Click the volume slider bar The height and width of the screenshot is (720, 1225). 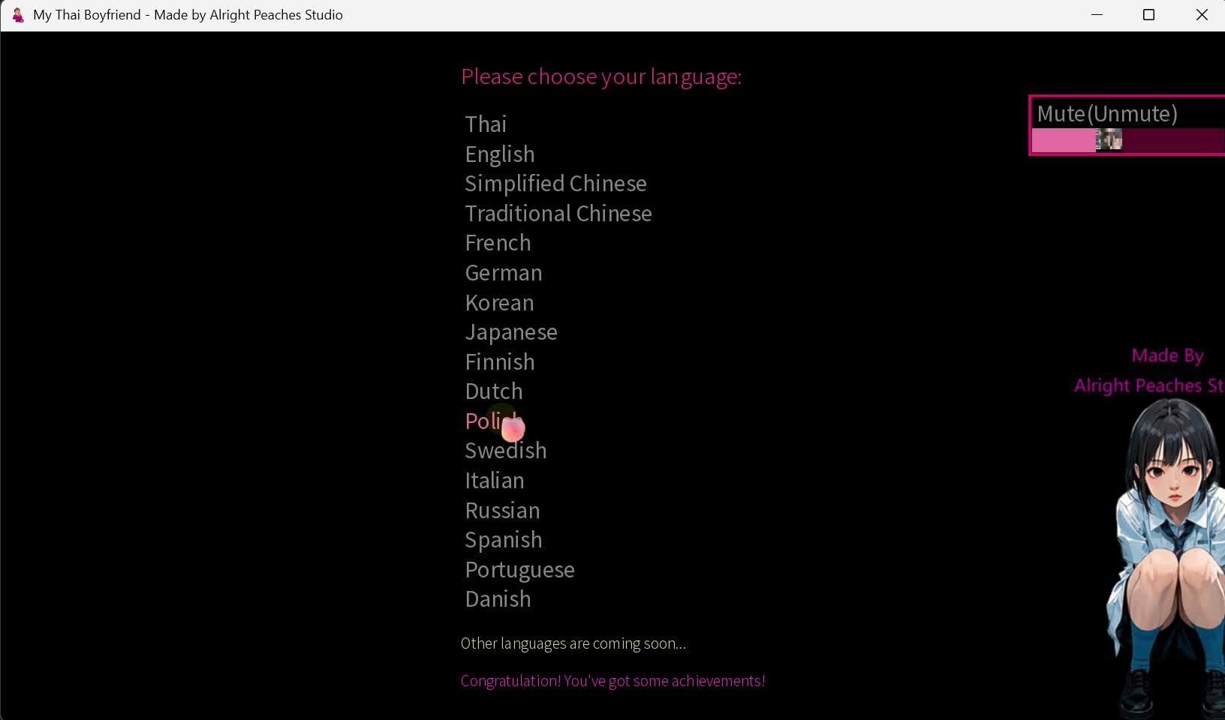(1126, 140)
